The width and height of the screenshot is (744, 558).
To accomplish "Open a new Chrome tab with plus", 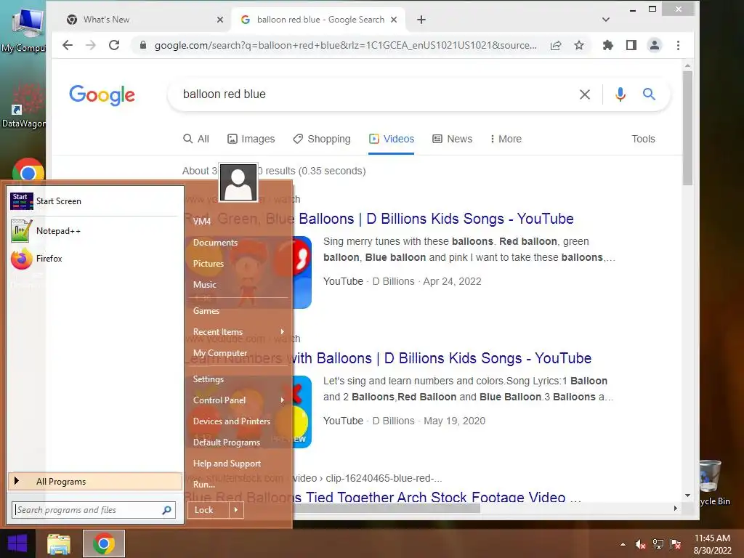I will [x=421, y=20].
